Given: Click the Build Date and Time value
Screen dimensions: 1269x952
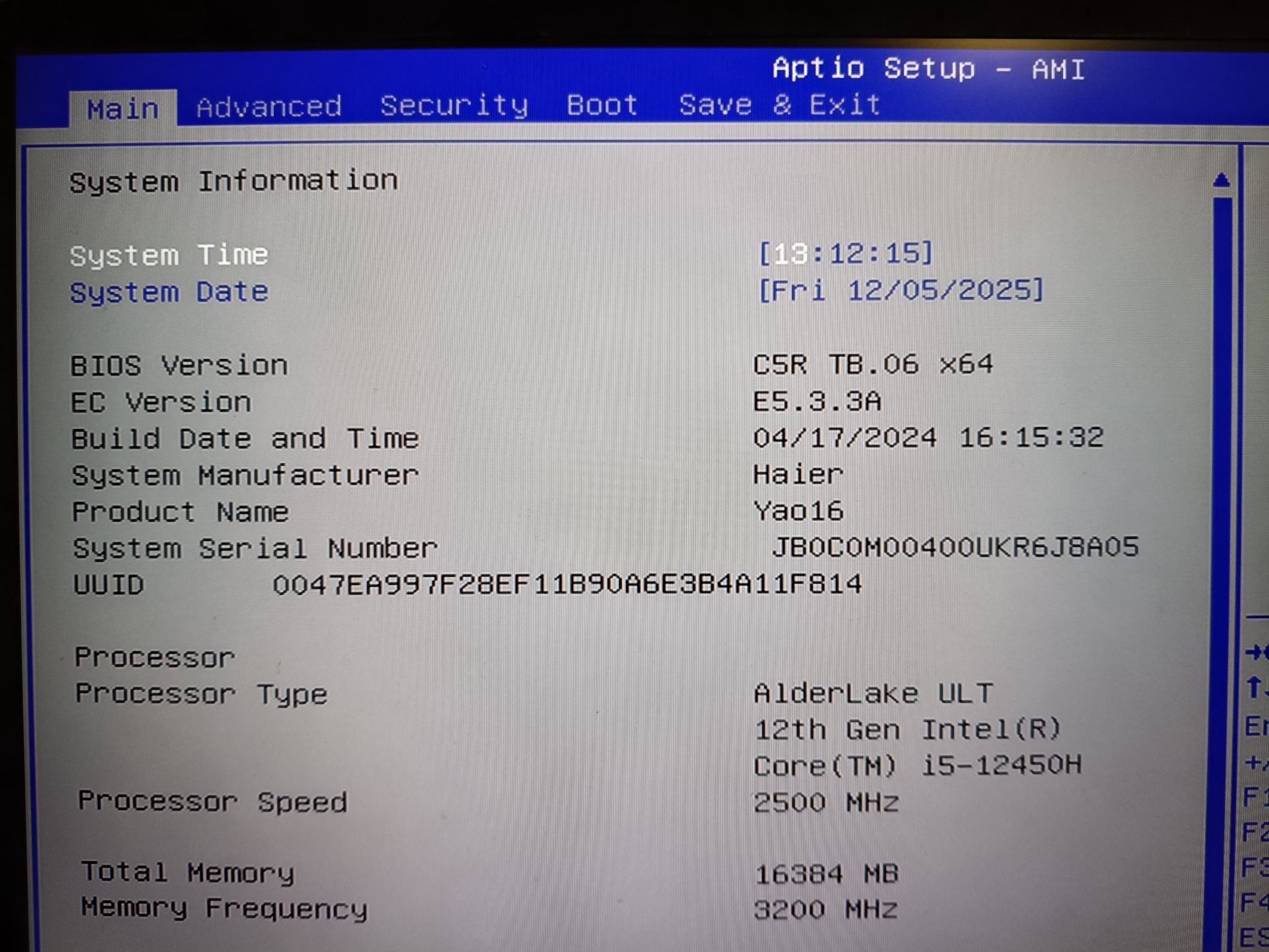Looking at the screenshot, I should [928, 438].
